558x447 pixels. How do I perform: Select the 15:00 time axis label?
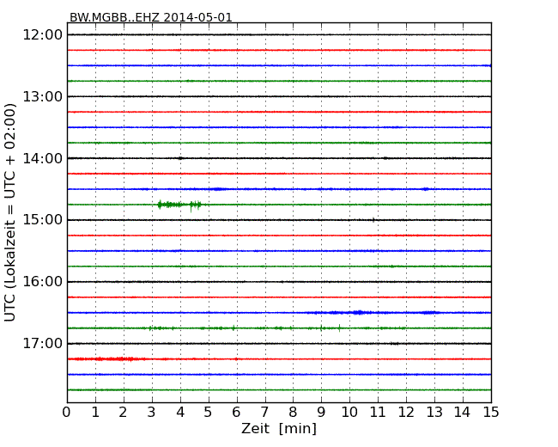(x=43, y=220)
